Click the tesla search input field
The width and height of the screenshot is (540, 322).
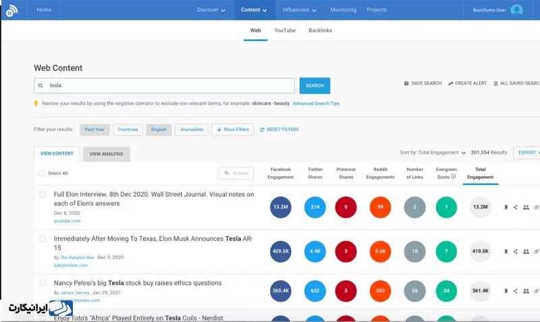164,86
